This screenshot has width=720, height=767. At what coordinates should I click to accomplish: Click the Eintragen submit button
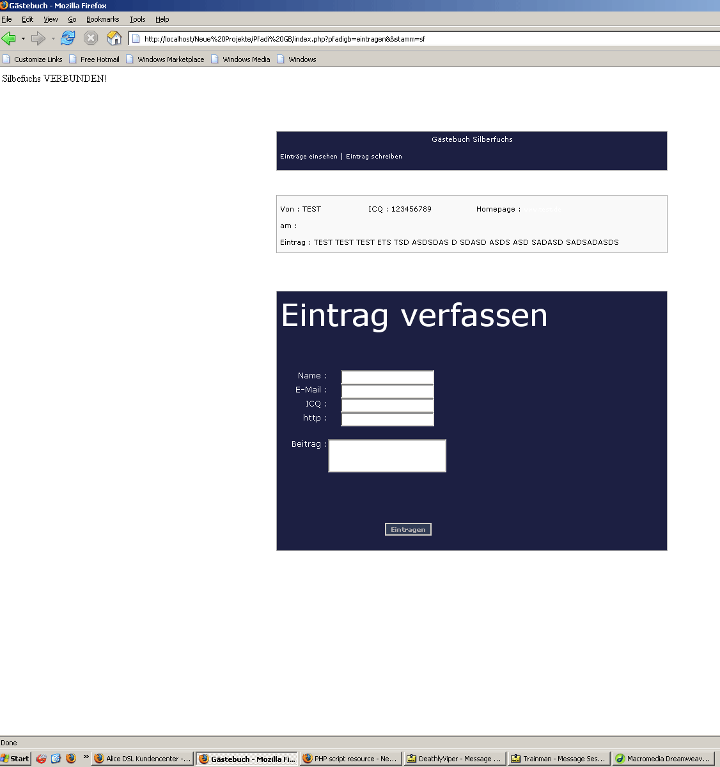(x=408, y=529)
